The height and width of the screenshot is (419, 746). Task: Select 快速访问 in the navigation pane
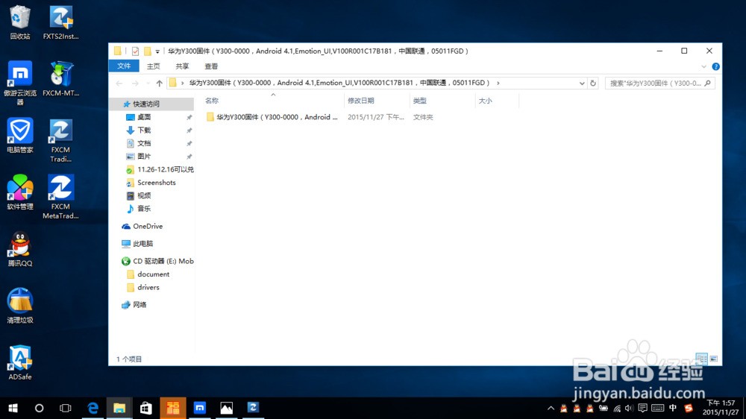pyautogui.click(x=151, y=104)
